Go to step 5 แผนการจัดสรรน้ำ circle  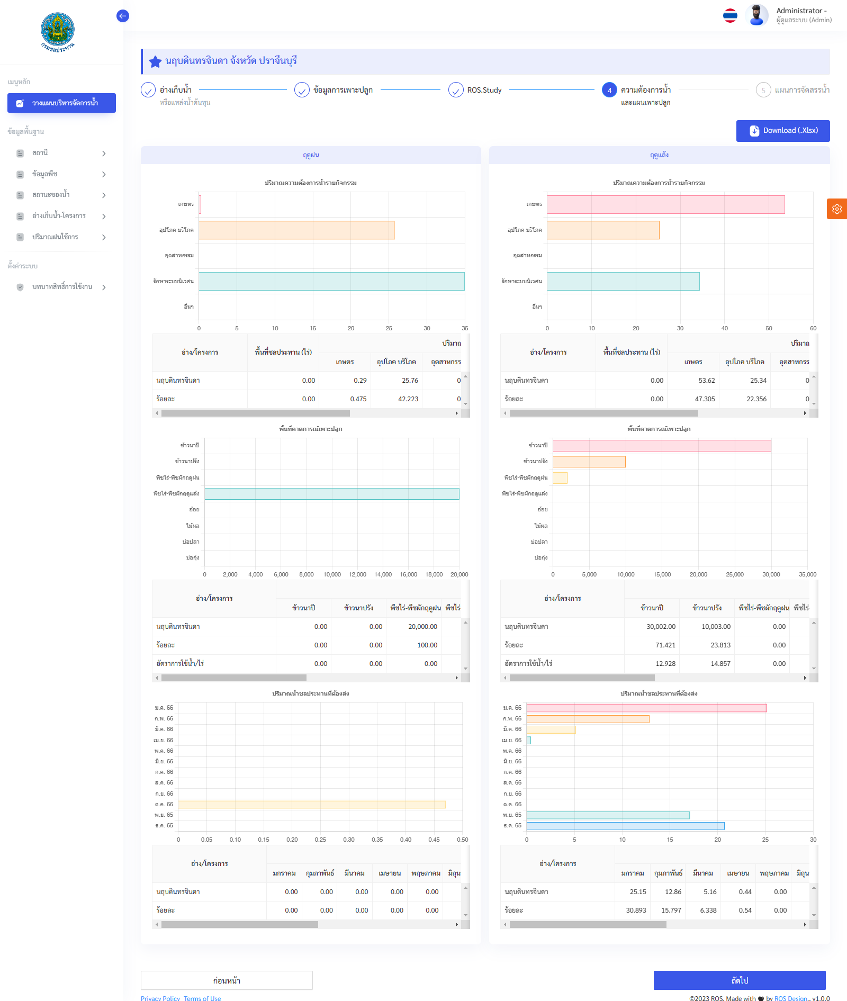[763, 91]
